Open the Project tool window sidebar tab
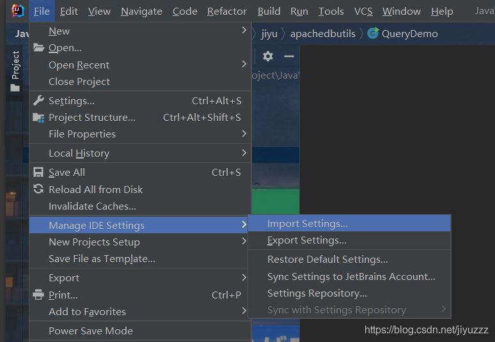 click(15, 70)
